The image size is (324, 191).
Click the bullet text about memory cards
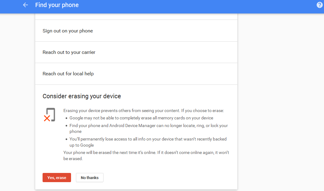(141, 118)
